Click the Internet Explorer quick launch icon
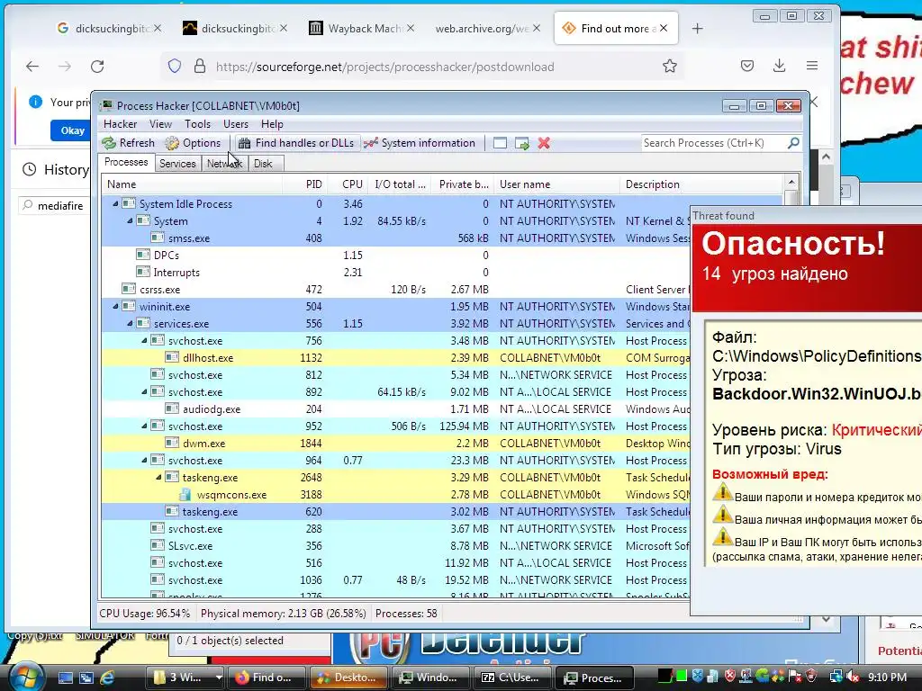 coord(108,678)
